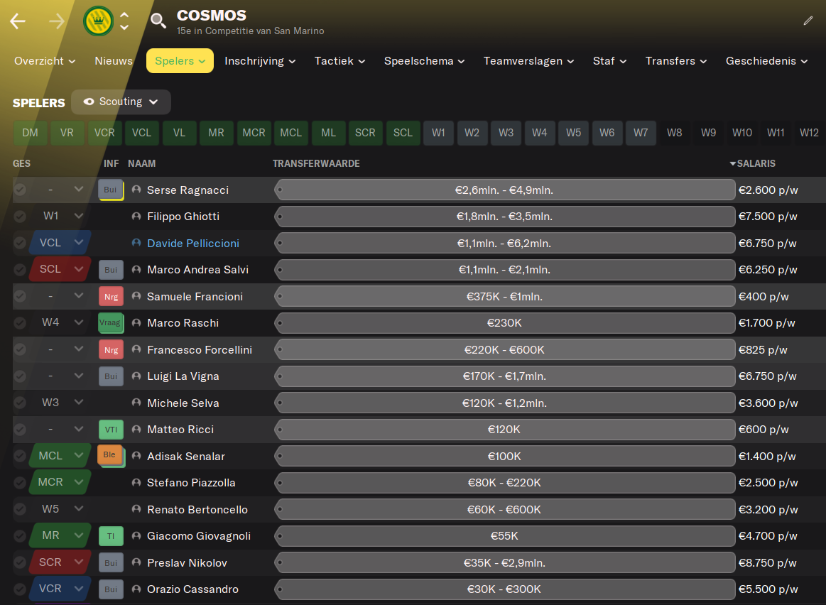Tick the checkbox for Samuele Francioni
The image size is (826, 605).
pyautogui.click(x=20, y=296)
